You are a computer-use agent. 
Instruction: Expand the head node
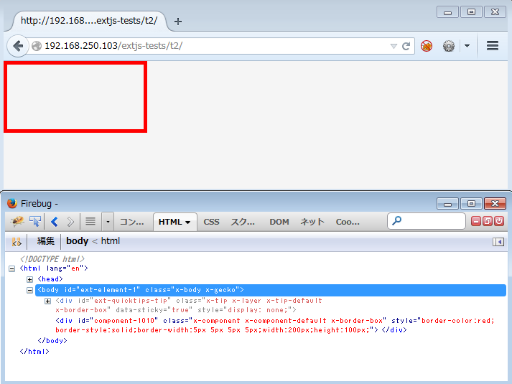click(x=29, y=279)
